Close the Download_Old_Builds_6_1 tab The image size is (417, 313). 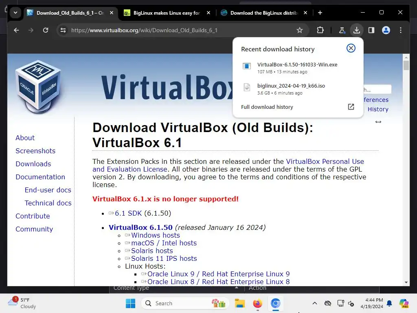(x=112, y=13)
